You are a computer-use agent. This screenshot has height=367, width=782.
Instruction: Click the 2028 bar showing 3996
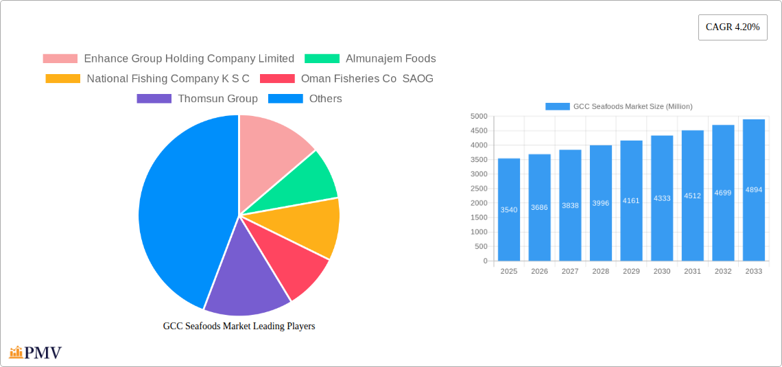pos(601,203)
